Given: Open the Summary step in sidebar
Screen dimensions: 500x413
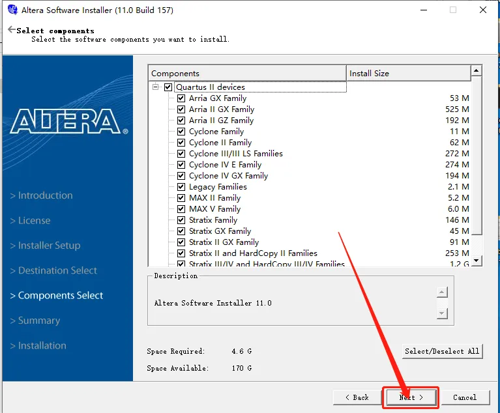Looking at the screenshot, I should [35, 320].
